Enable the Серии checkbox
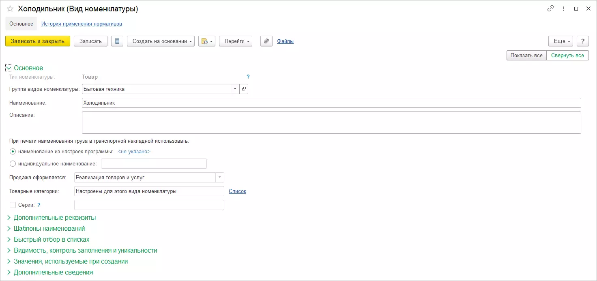Image resolution: width=597 pixels, height=281 pixels. click(x=13, y=205)
